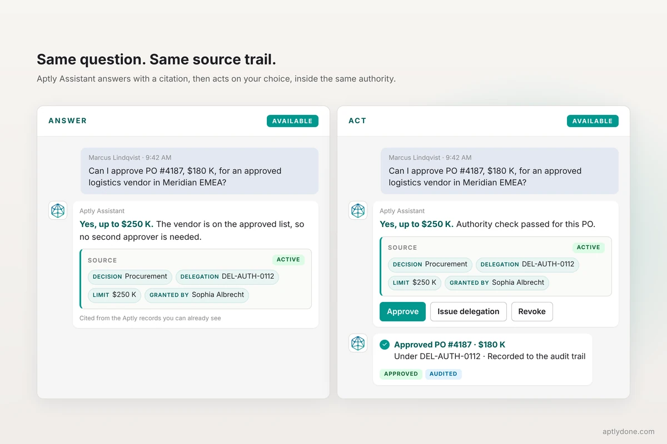Image resolution: width=667 pixels, height=444 pixels.
Task: Click the 'Cited from the Aptly records' note
Action: 150,318
